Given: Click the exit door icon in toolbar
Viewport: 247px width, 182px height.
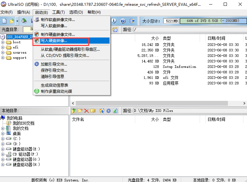Looking at the screenshot, I should [x=132, y=21].
